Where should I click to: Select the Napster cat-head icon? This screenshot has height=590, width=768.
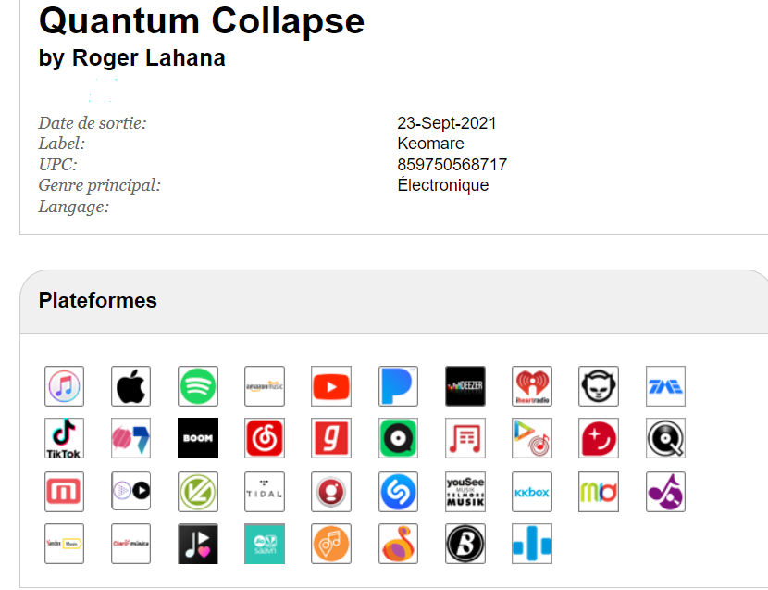[x=599, y=386]
